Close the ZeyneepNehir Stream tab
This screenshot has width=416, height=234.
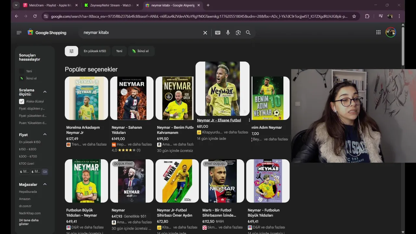click(x=137, y=5)
